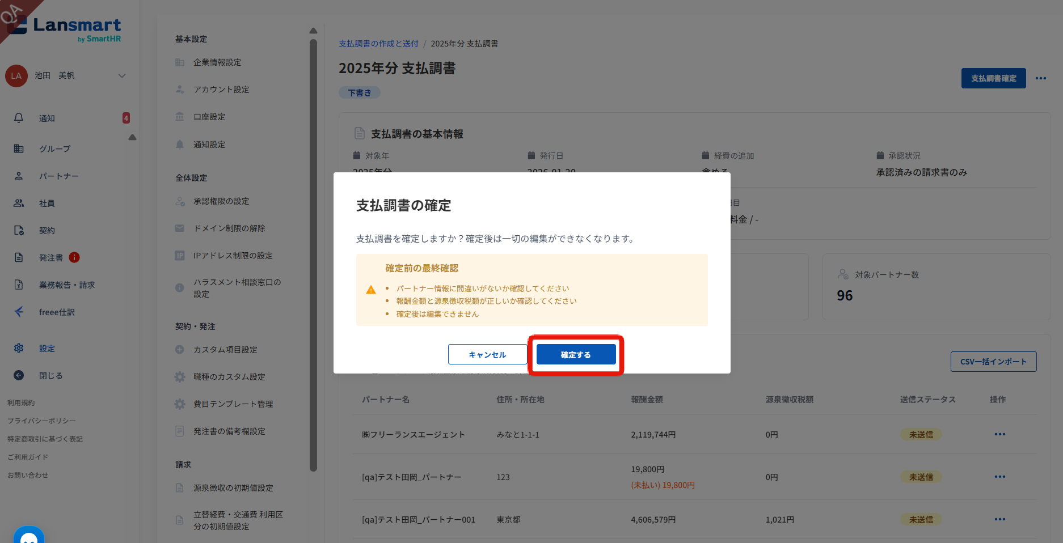
Task: Open row actions for ㈱フリーランスエージェント
Action: [x=999, y=434]
